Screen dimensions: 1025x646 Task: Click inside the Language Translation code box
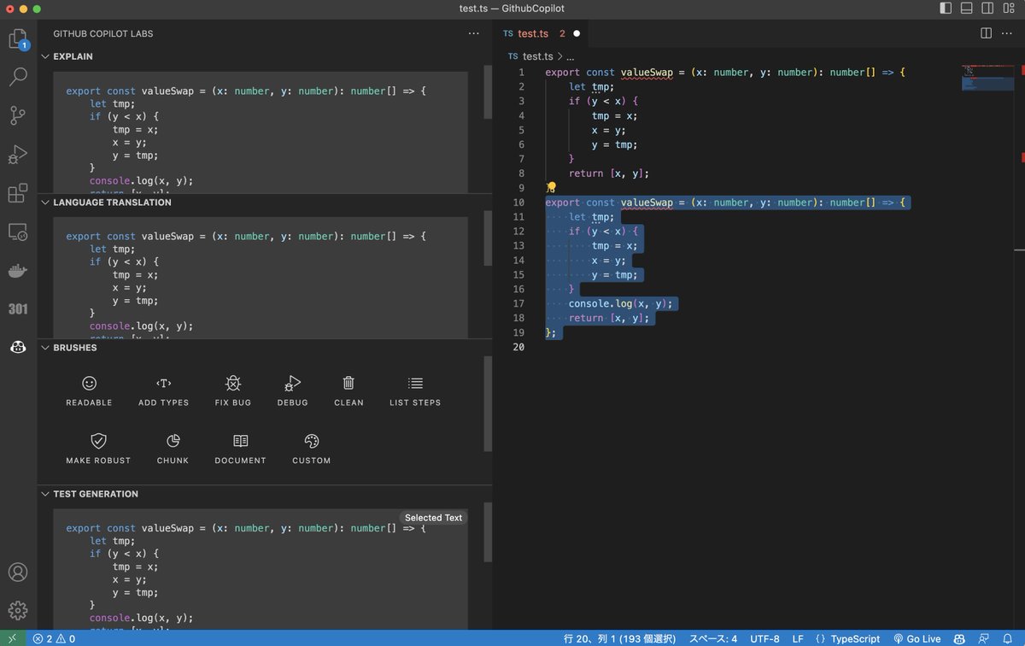coord(261,278)
